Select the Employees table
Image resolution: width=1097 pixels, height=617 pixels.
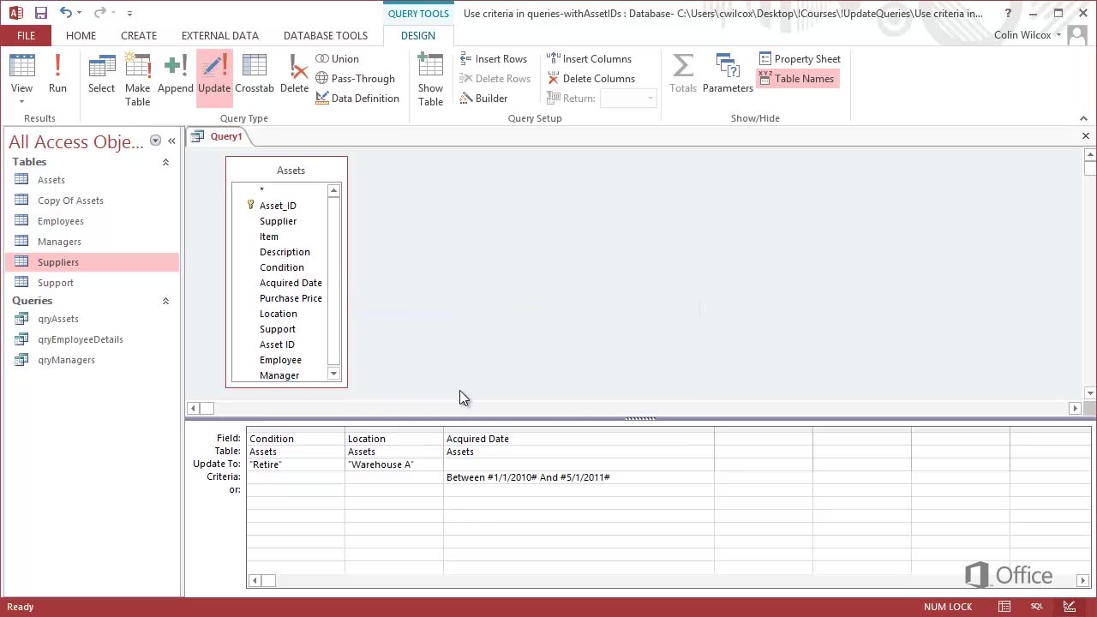[x=93, y=221]
